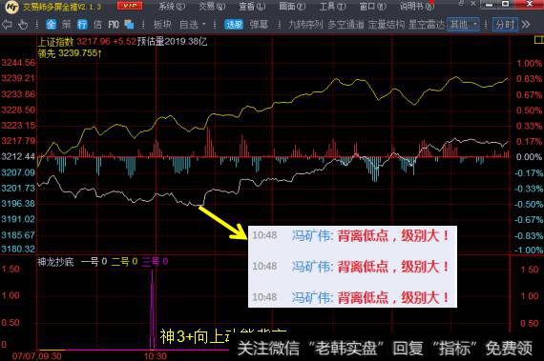Open the 窗口(W) menu
The image size is (544, 361).
coord(372,7)
